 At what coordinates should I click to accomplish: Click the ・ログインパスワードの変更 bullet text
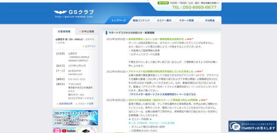[x=144, y=54]
